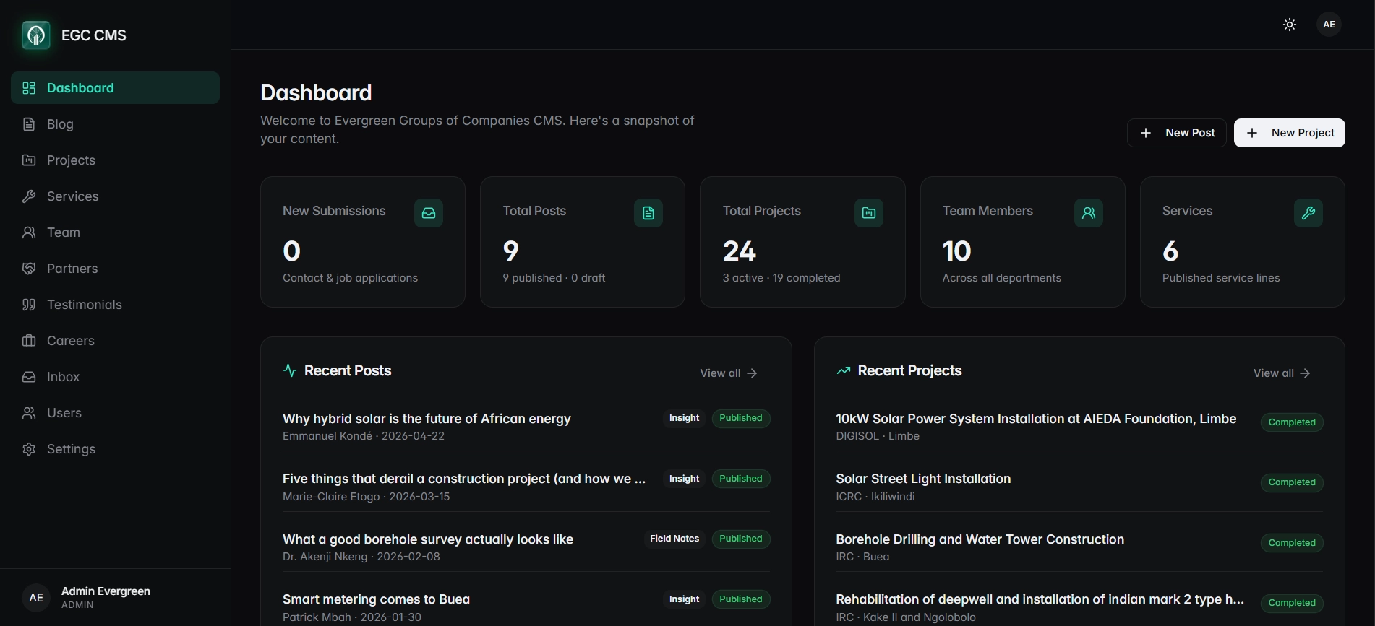Select the Dashboard grid icon in sidebar
The width and height of the screenshot is (1375, 626).
[x=29, y=88]
